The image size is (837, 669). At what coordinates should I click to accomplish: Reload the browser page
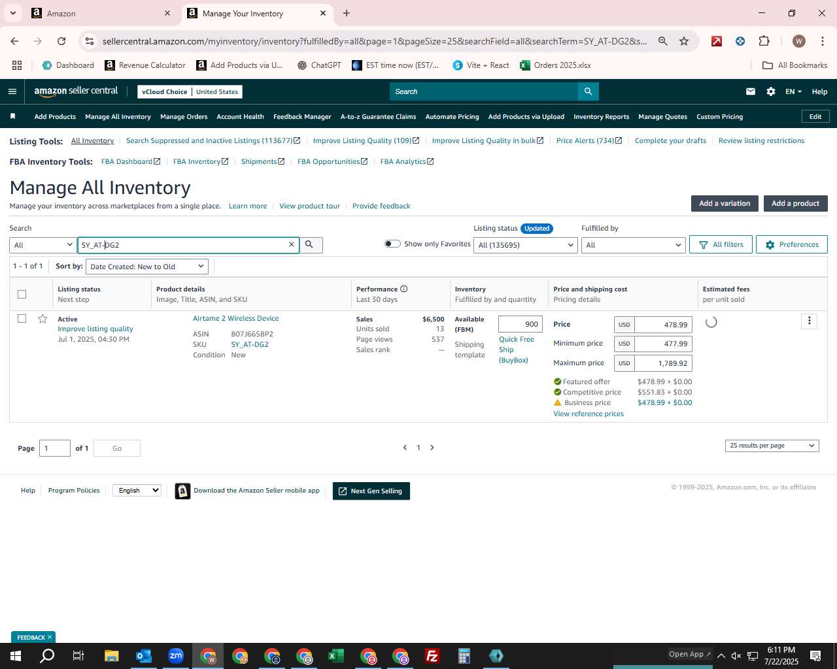61,41
